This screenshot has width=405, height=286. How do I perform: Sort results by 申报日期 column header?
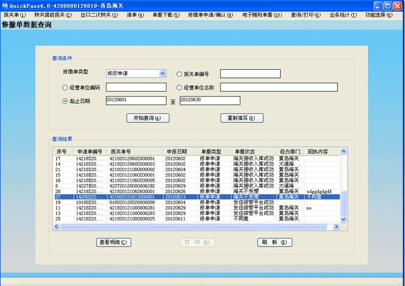pyautogui.click(x=177, y=151)
